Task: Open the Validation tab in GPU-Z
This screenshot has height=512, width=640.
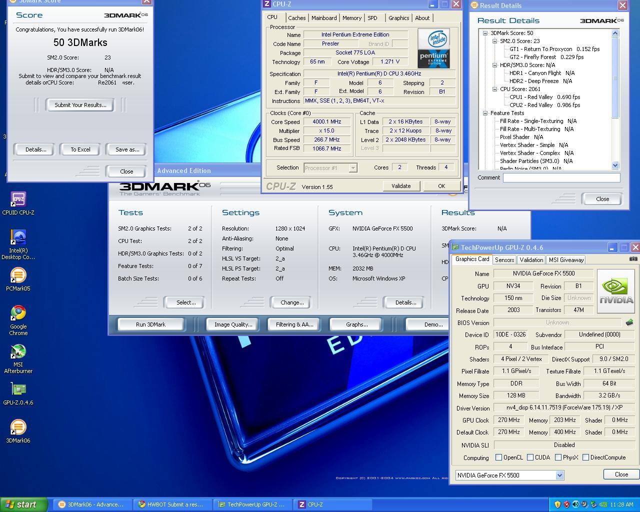Action: (531, 260)
